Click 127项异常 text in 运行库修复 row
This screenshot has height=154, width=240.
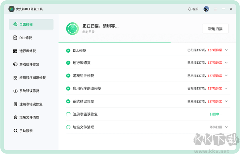pos(215,63)
